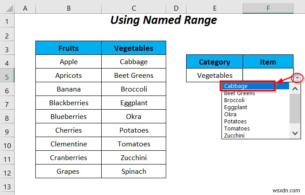
Task: Select column F header
Action: (268, 8)
